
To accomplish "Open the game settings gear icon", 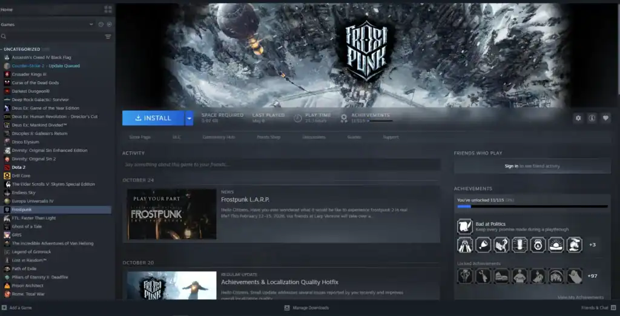I will (578, 118).
